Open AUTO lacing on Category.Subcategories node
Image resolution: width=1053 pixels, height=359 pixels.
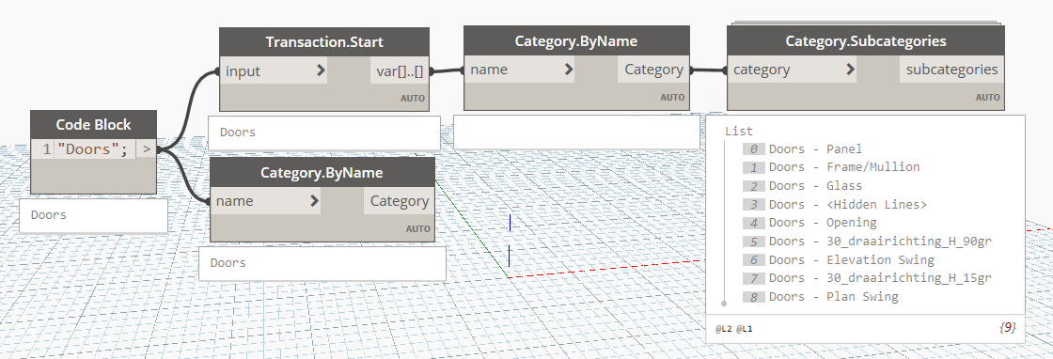987,98
